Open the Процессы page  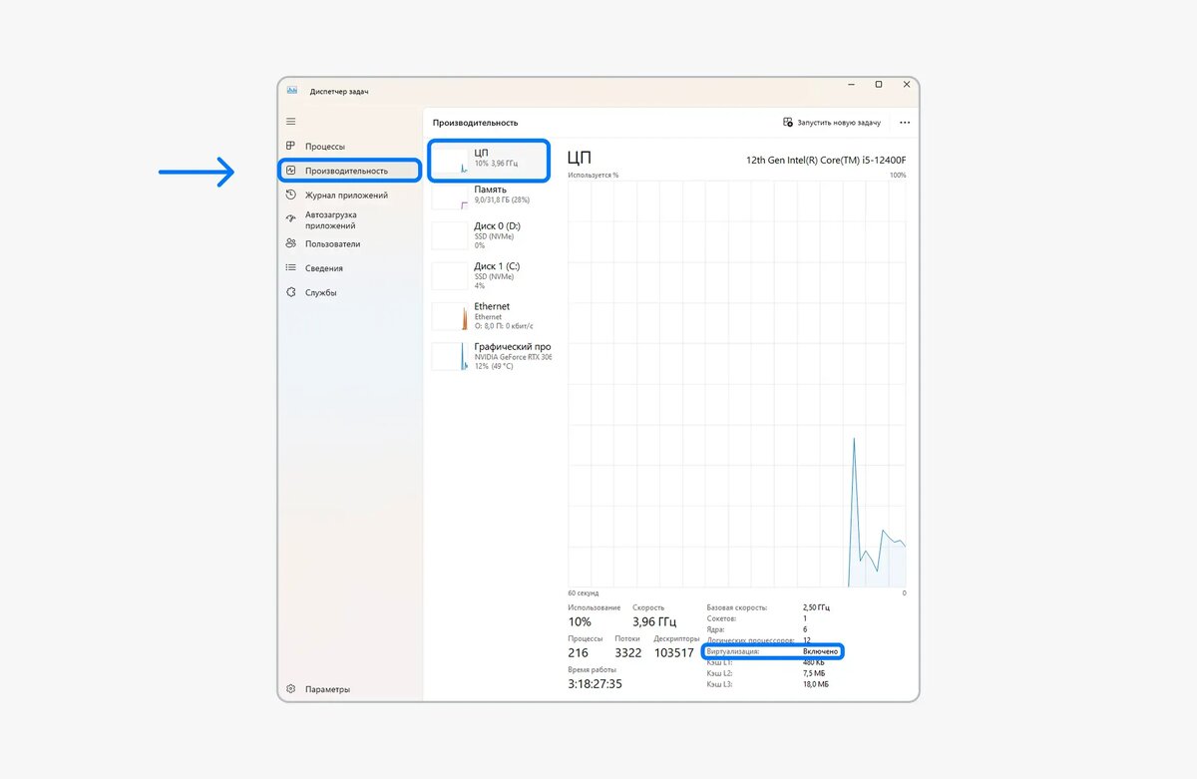point(350,147)
